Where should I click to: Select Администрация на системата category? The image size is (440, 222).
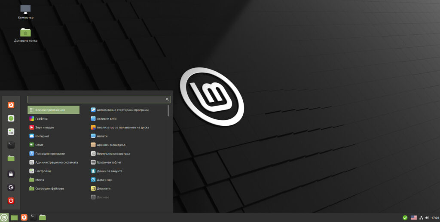[53, 162]
